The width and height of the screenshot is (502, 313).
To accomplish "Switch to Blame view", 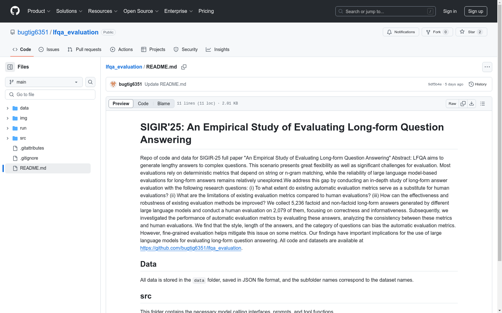I will tap(163, 104).
